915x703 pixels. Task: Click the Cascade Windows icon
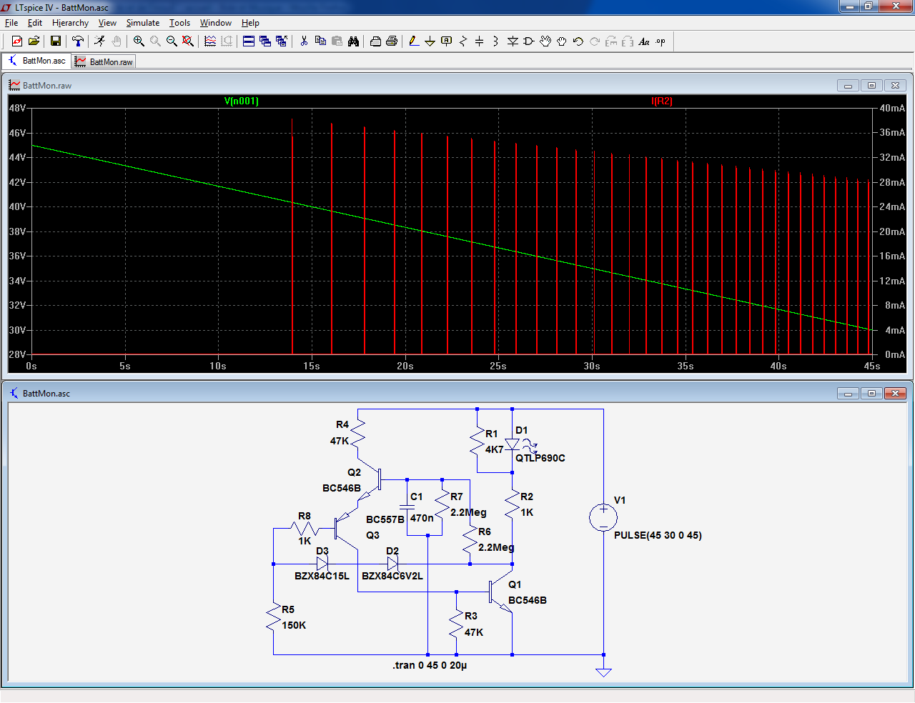265,41
